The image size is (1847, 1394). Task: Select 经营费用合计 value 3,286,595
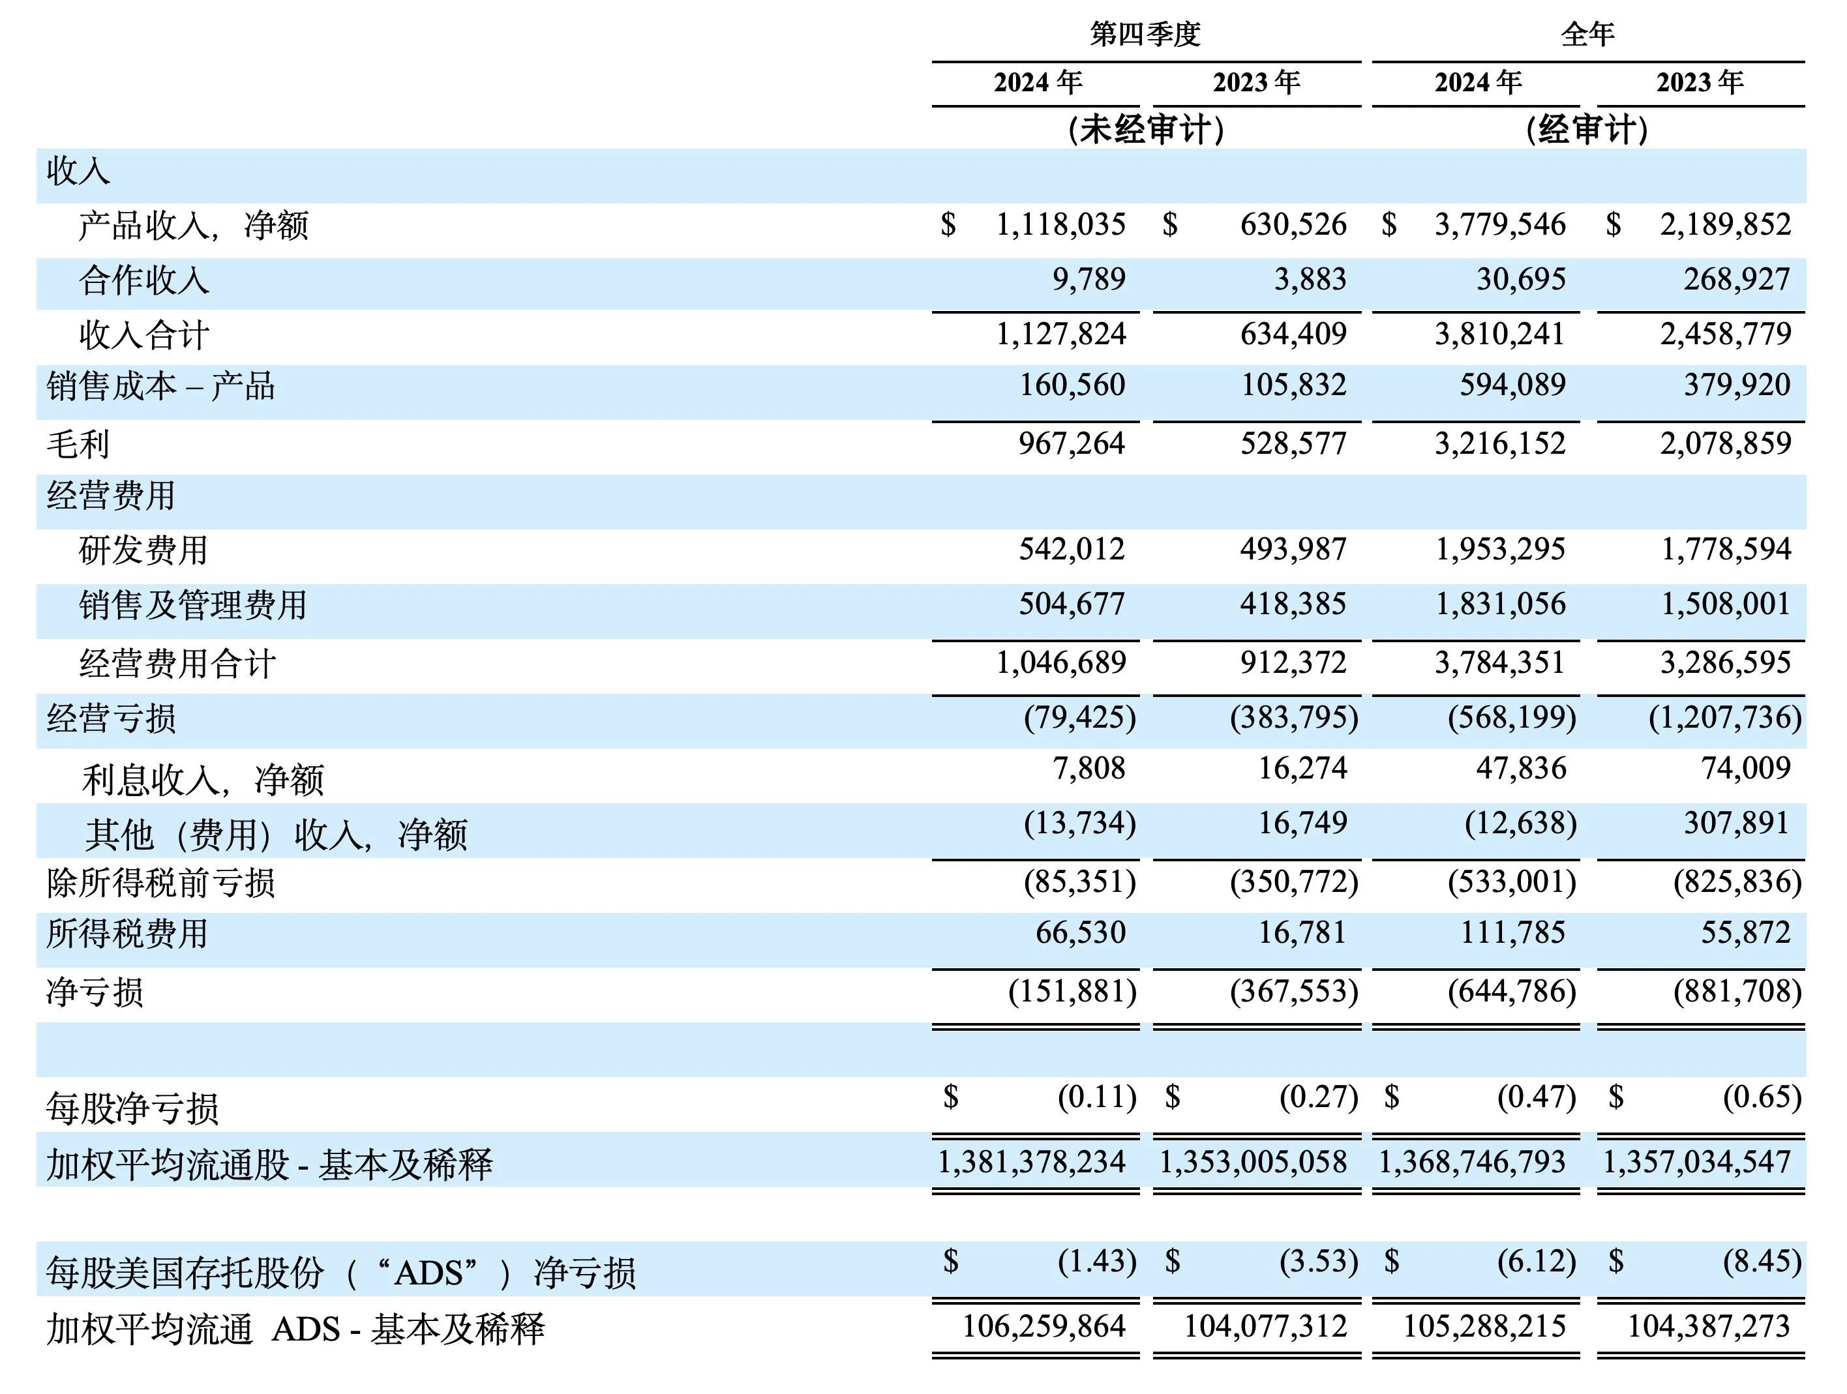[x=1725, y=663]
